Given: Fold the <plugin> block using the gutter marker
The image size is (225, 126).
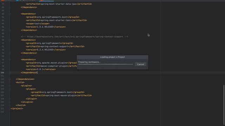Looking at the screenshot, I should click(x=10, y=89).
